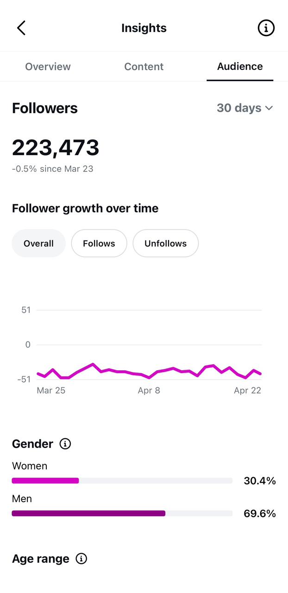Tap the Apr 8 chart axis label
Viewport: 288px width, 593px height.
[x=149, y=391]
